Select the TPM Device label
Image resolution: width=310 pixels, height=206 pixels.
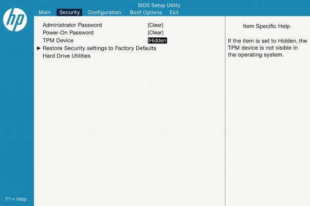[58, 40]
